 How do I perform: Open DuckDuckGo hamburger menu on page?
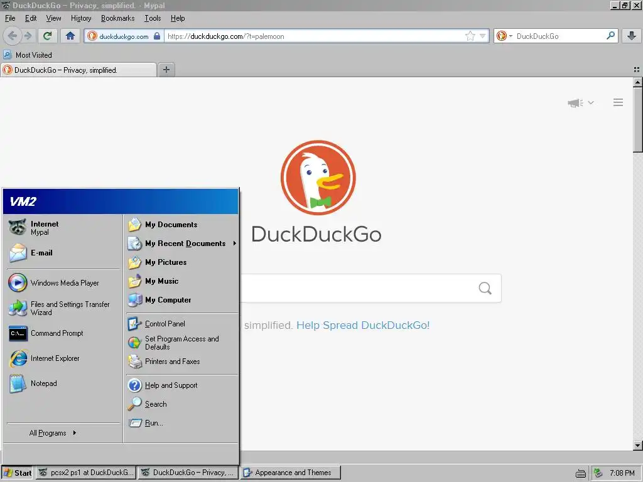tap(618, 102)
